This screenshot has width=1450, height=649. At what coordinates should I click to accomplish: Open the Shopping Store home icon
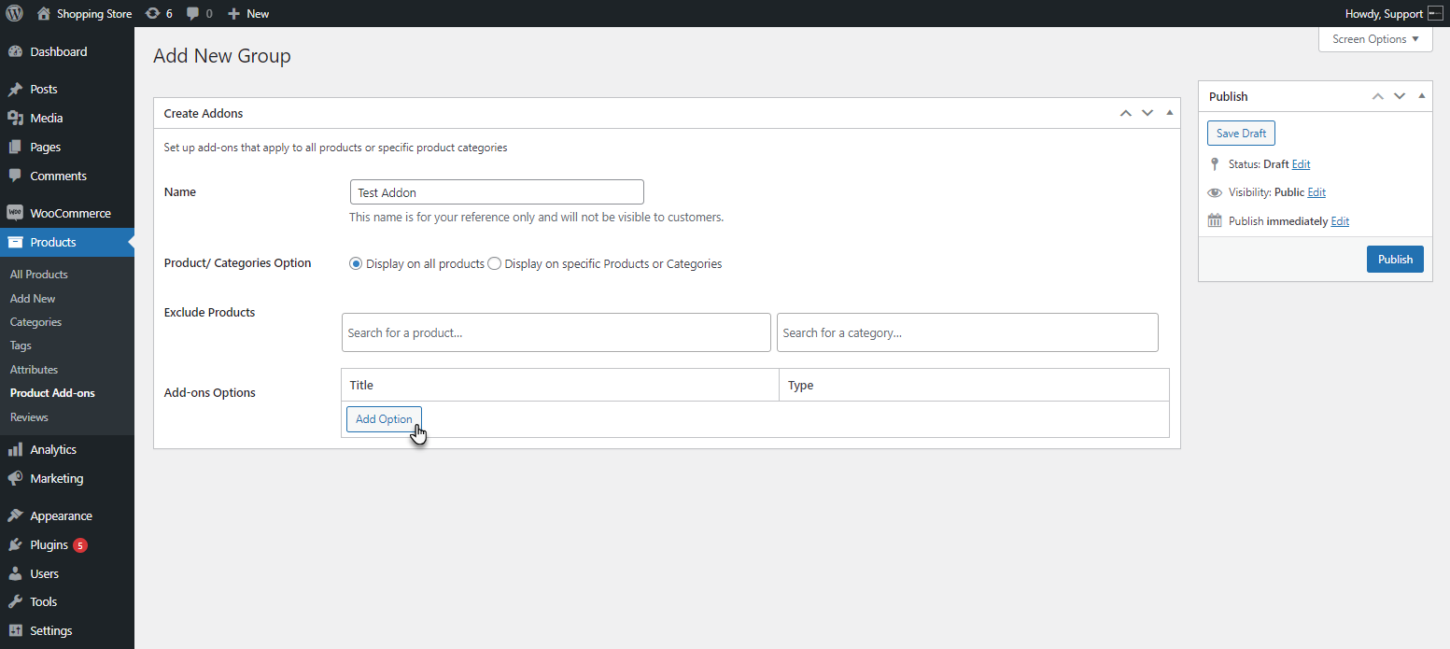point(44,13)
